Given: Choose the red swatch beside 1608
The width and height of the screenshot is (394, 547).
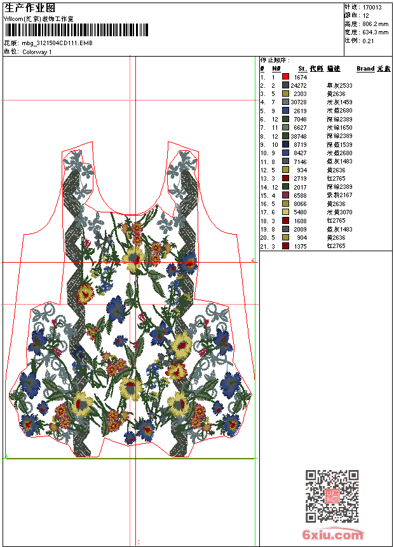Looking at the screenshot, I should click(x=285, y=221).
